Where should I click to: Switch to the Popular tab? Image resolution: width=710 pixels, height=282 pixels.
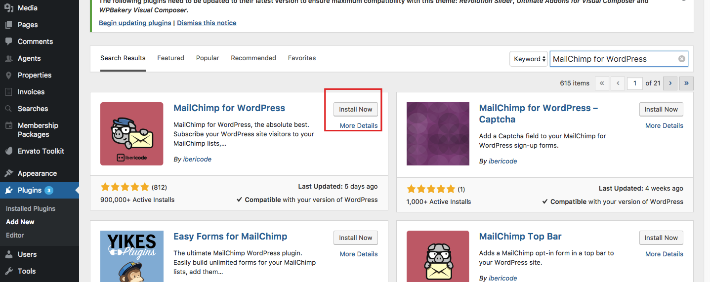click(x=208, y=58)
